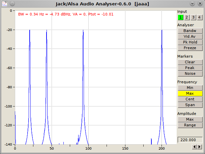
Task: Select the Frequency Span parameter
Action: coord(190,105)
